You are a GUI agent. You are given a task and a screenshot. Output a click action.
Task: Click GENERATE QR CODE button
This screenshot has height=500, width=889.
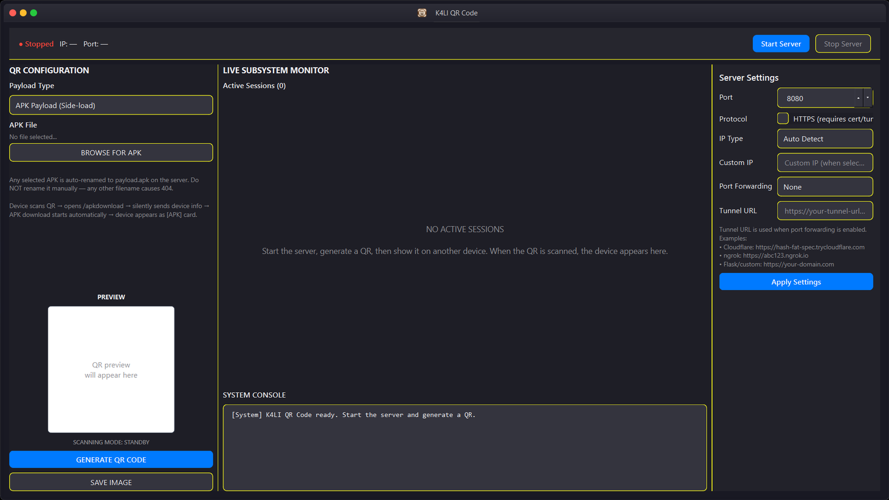pyautogui.click(x=111, y=459)
